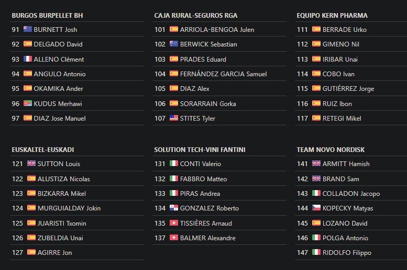Click the USA flag beside STITES Tyler

(174, 118)
